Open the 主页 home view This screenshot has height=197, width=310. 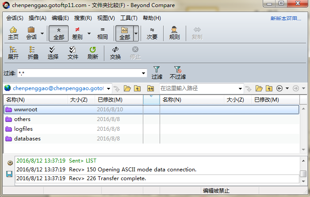point(13,33)
